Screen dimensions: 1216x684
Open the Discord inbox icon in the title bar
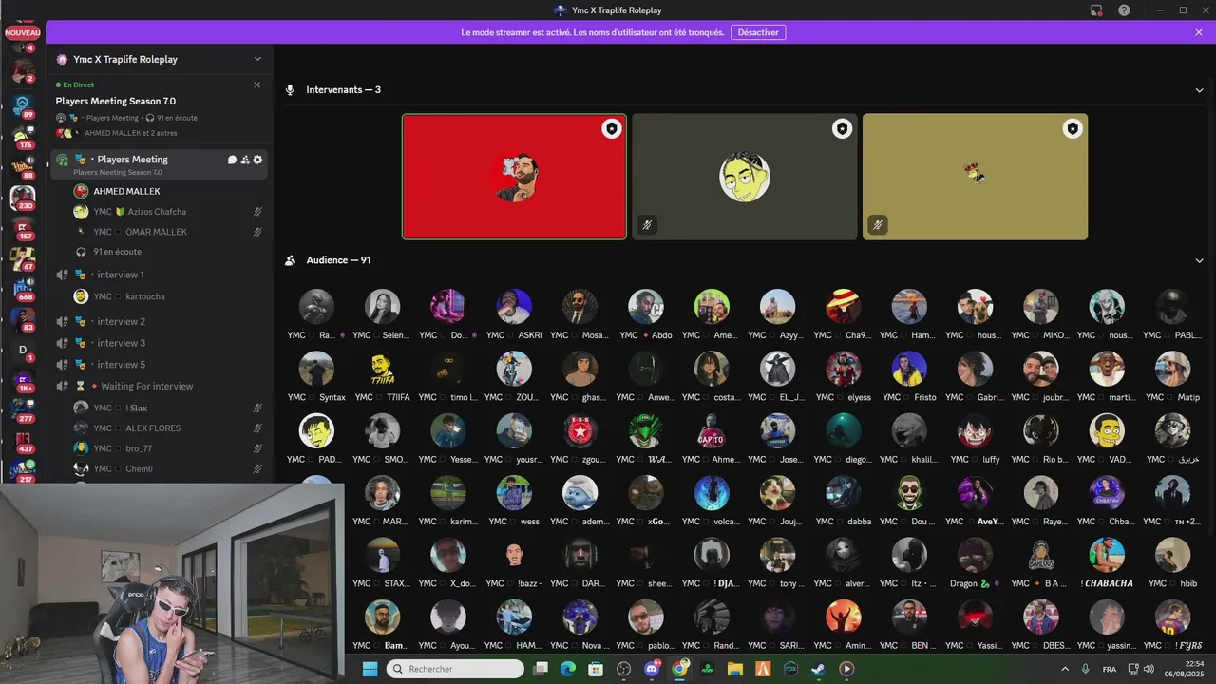click(x=1096, y=10)
